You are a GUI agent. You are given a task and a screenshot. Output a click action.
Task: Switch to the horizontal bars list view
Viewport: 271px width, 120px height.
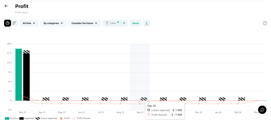(15, 23)
